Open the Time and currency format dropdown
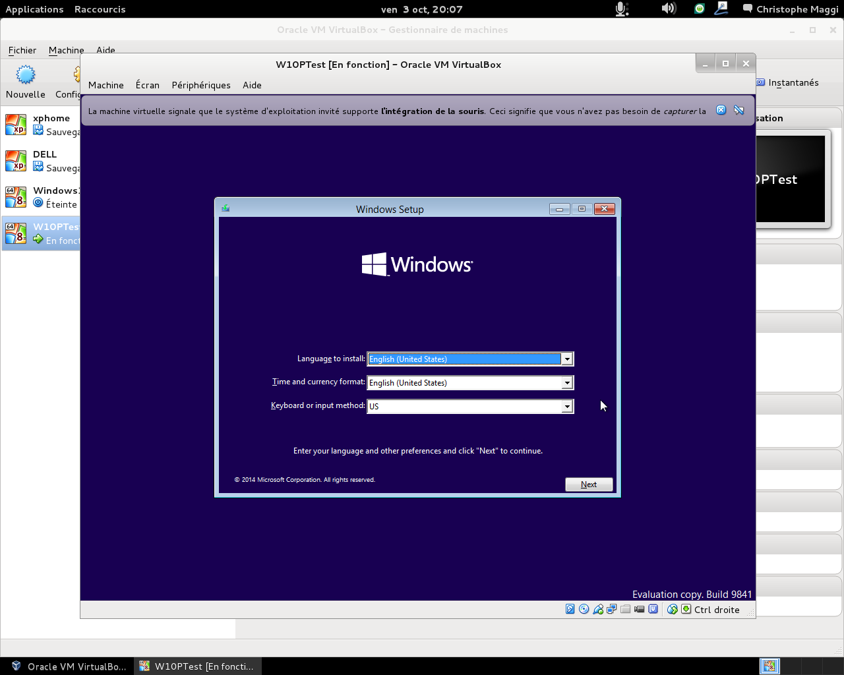This screenshot has width=844, height=675. (566, 382)
